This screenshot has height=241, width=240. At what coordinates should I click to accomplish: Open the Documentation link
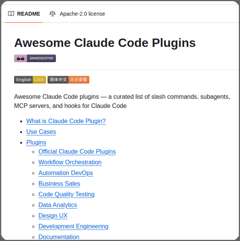[59, 237]
